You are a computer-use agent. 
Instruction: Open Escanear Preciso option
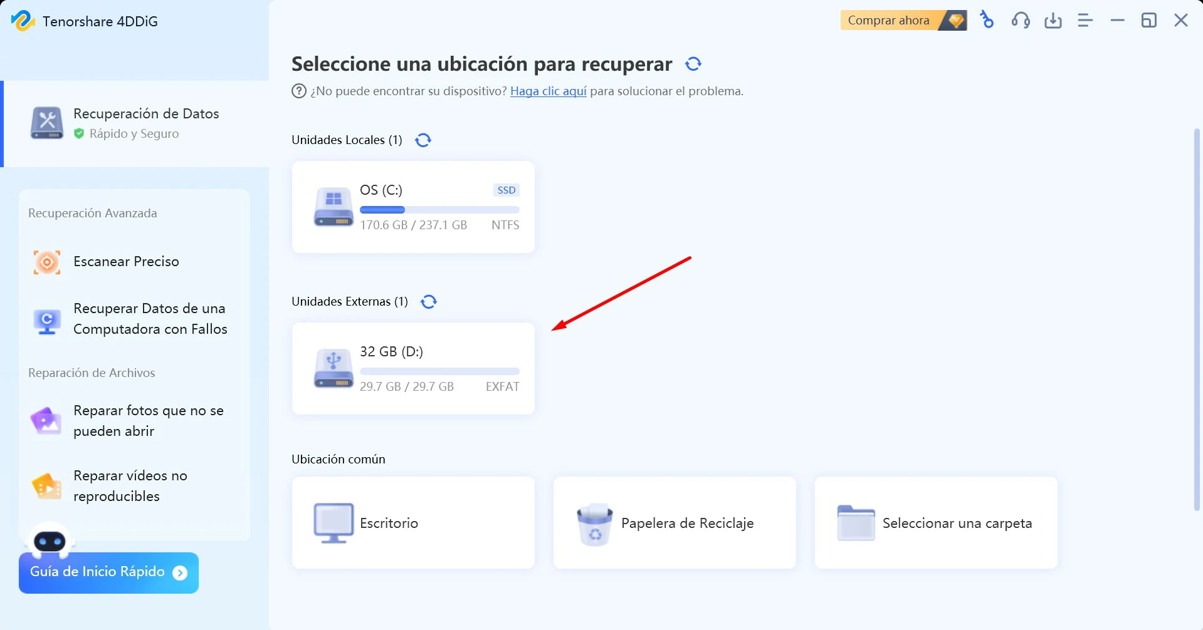click(134, 262)
